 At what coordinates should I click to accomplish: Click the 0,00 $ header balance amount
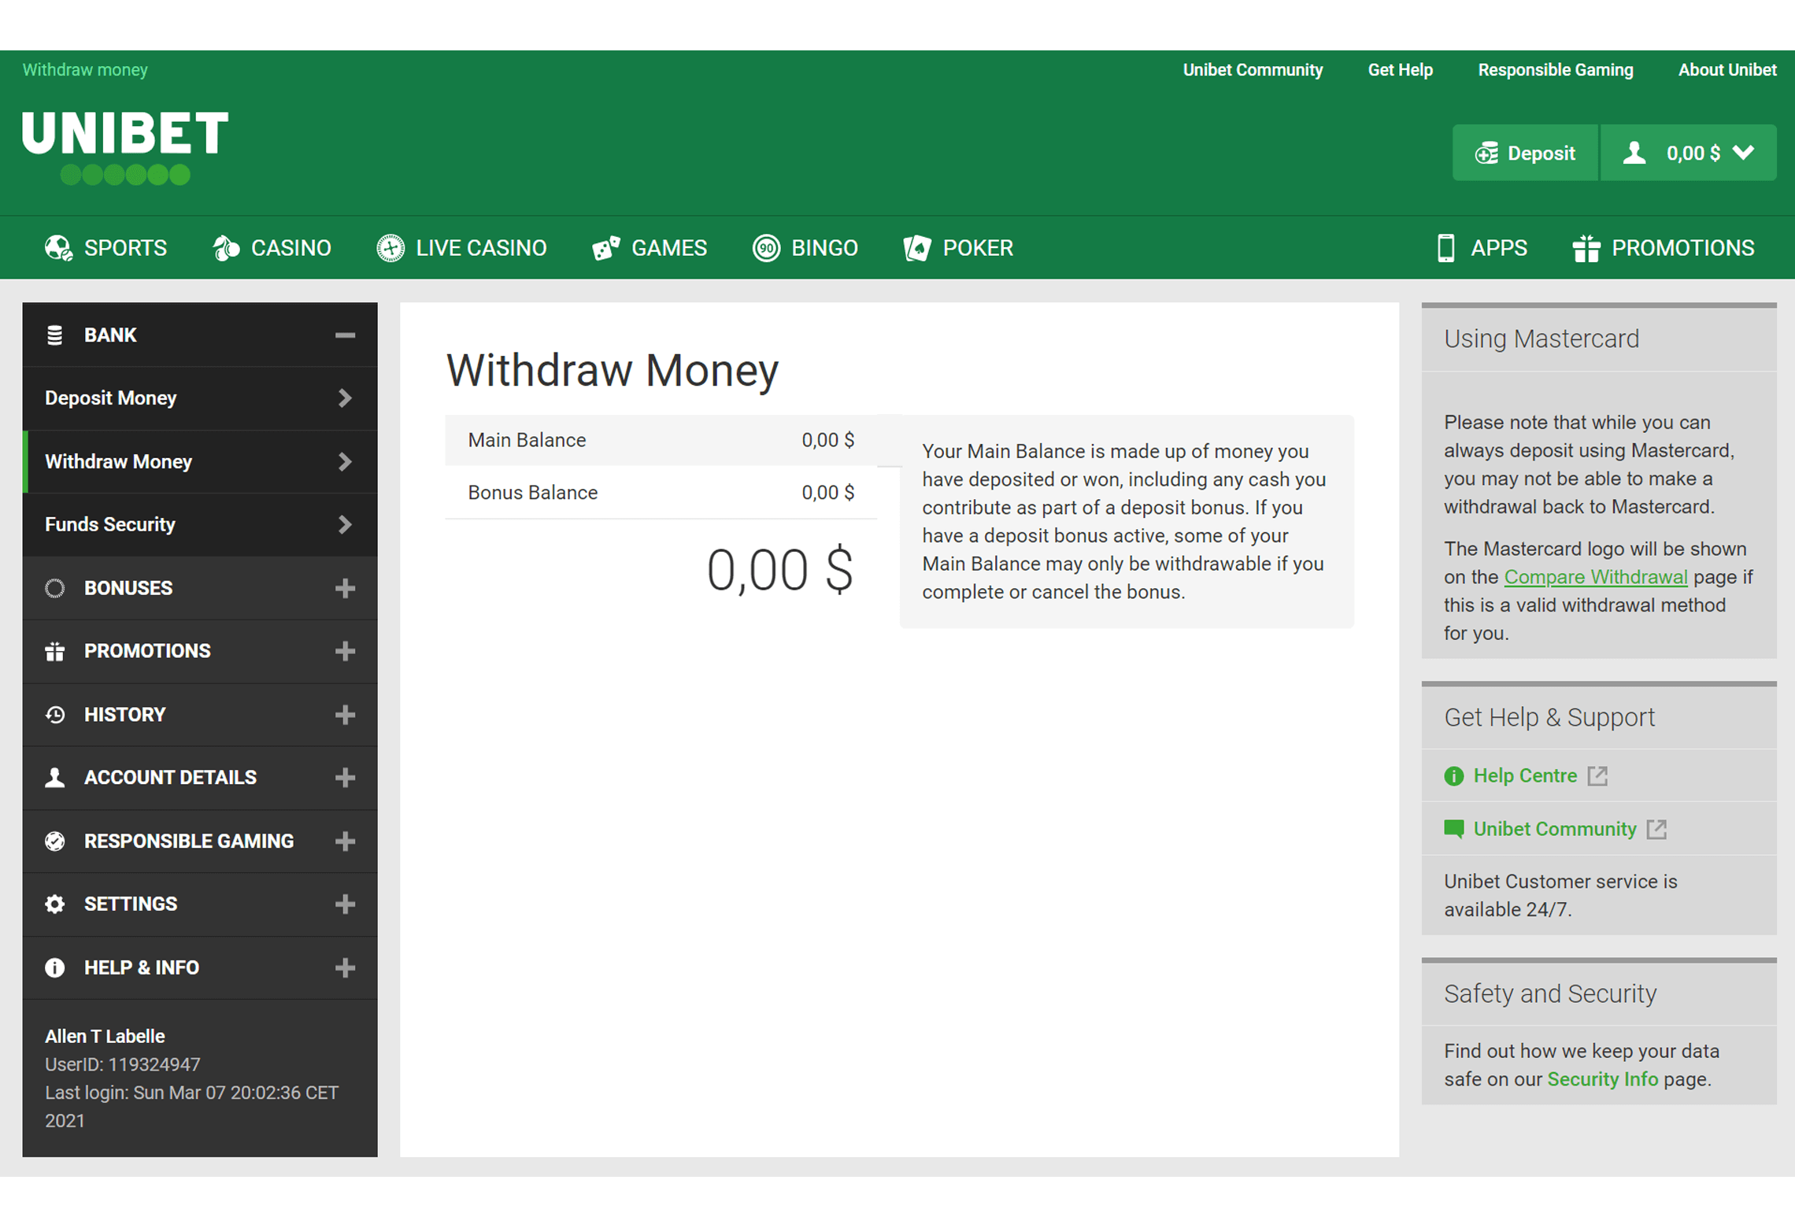coord(1693,153)
